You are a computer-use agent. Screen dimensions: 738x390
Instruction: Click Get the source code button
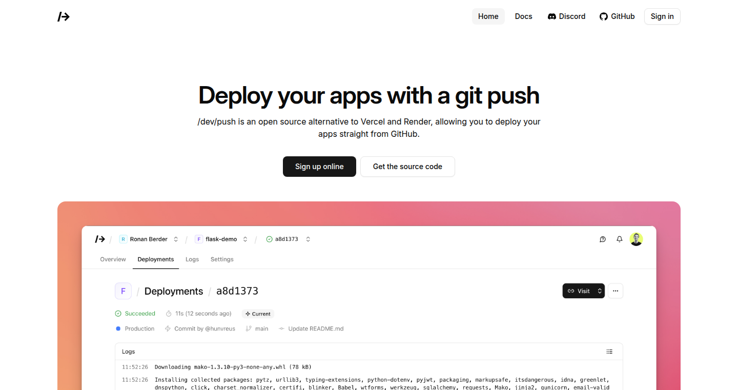407,167
